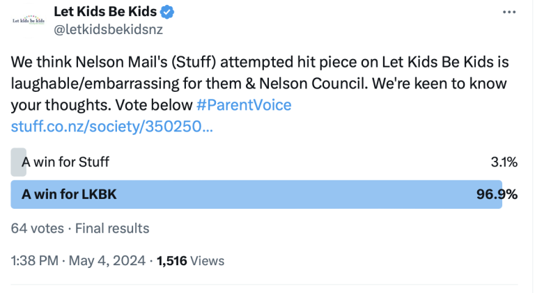Open the 1:38 PM May 4, 2024 timestamp
Viewport: 535px width, 293px height.
[79, 261]
